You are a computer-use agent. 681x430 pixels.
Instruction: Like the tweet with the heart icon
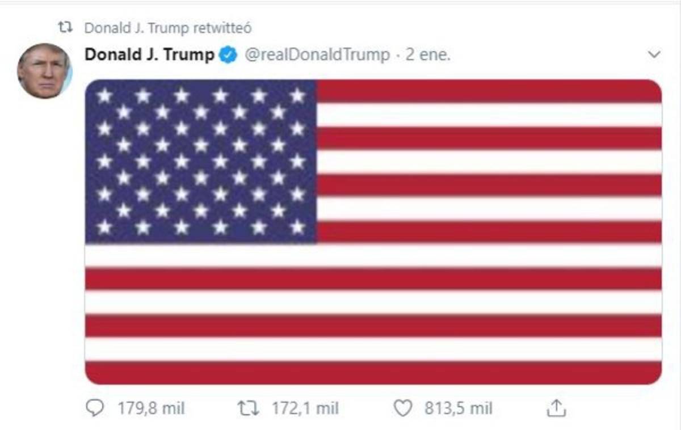click(x=402, y=408)
